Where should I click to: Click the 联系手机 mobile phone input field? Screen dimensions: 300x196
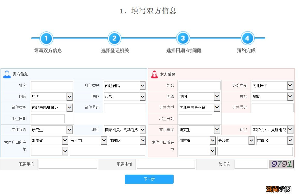tap(68, 164)
